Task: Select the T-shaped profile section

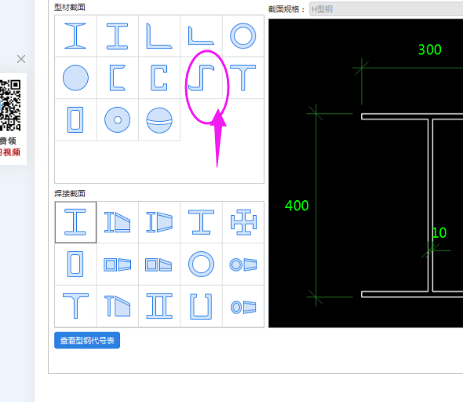Action: click(243, 78)
